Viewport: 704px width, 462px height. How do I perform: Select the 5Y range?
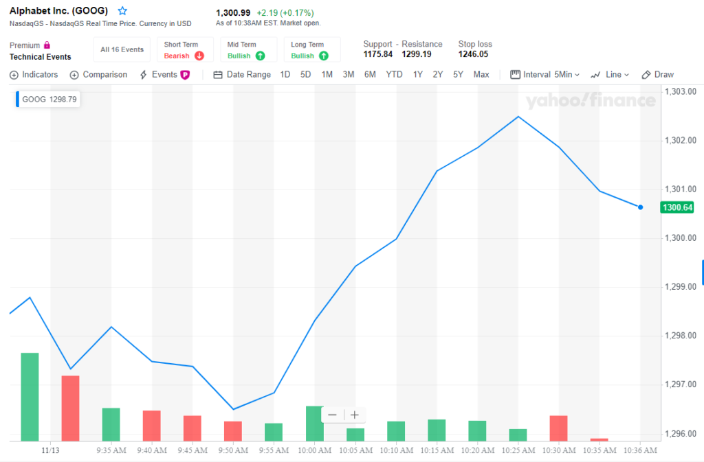458,75
